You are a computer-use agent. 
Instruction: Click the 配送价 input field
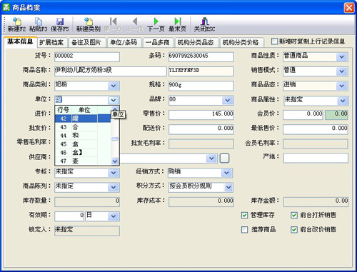click(x=201, y=129)
